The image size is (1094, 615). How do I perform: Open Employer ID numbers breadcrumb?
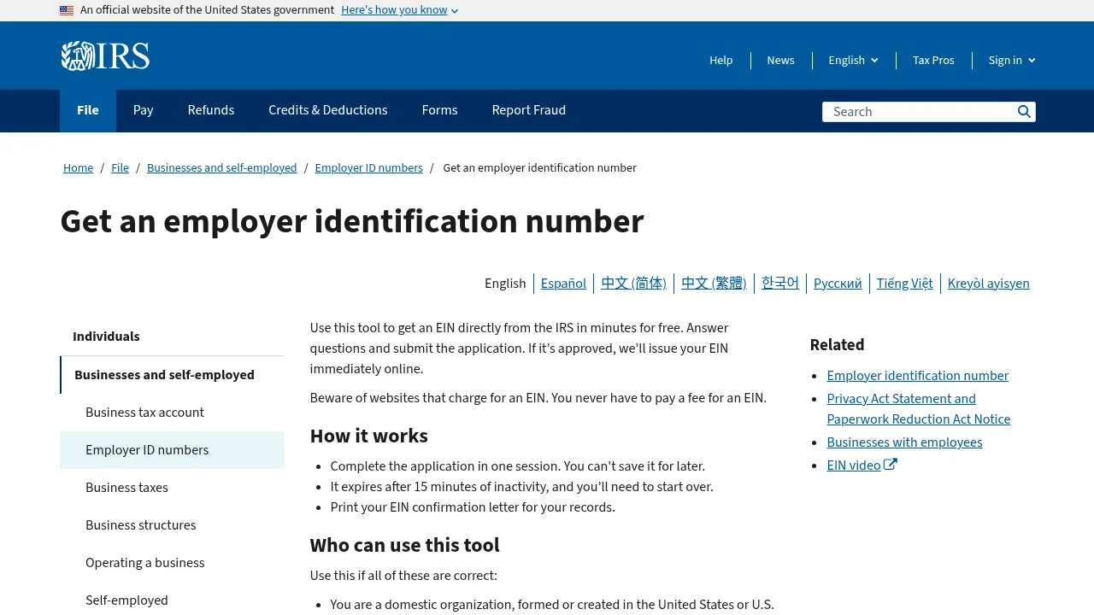pyautogui.click(x=369, y=168)
